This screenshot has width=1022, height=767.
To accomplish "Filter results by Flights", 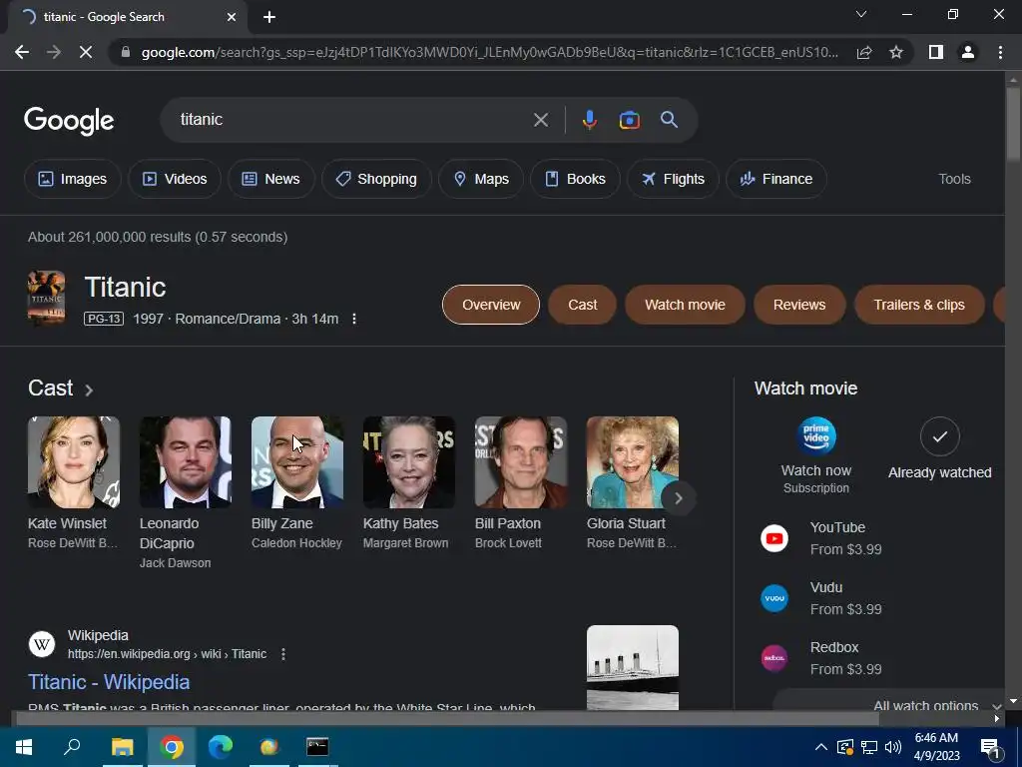I will click(x=674, y=179).
